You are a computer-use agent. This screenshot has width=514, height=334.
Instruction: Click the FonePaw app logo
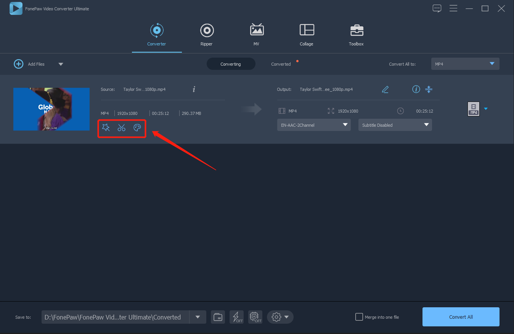(x=16, y=8)
